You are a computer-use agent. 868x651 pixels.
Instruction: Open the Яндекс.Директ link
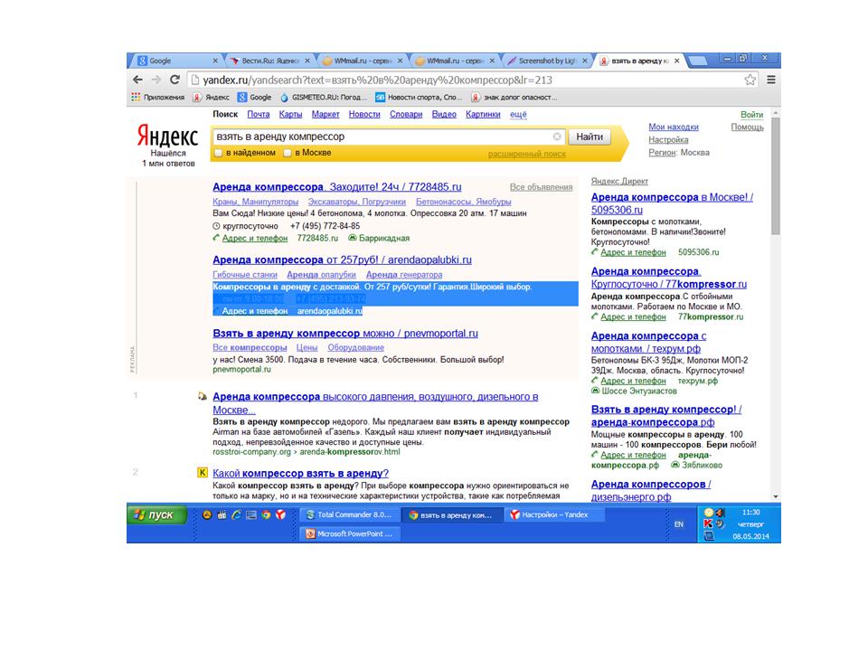tap(619, 181)
